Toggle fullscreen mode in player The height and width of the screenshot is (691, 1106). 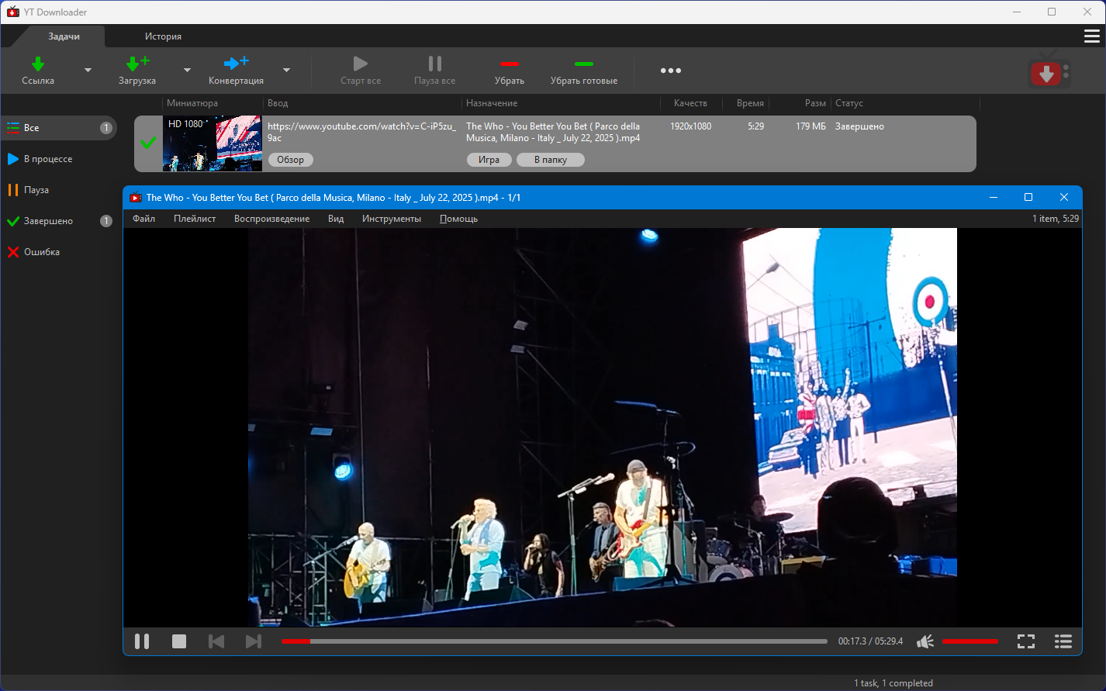click(x=1026, y=641)
